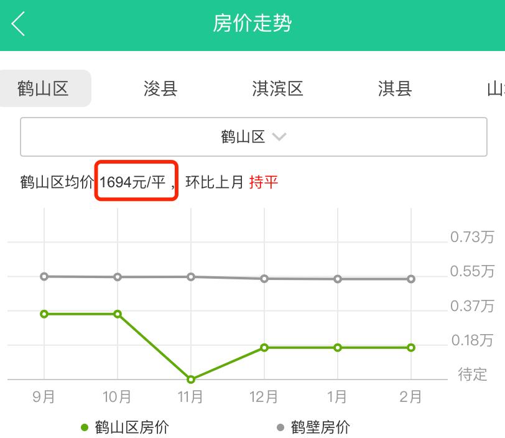Tap the green data point at 12月
Image resolution: width=505 pixels, height=438 pixels.
tap(266, 347)
